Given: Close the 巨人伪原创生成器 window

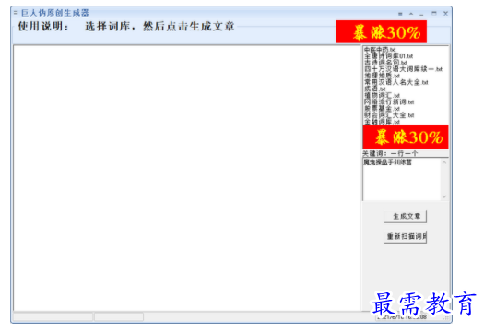Looking at the screenshot, I should [x=445, y=13].
